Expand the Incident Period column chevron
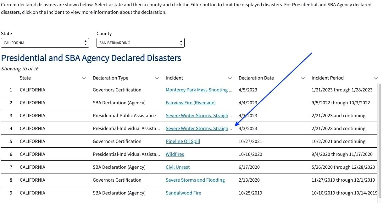Viewport: 383px width, 203px height. (x=376, y=78)
